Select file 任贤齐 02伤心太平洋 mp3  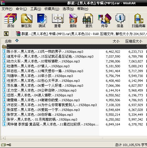(43, 81)
